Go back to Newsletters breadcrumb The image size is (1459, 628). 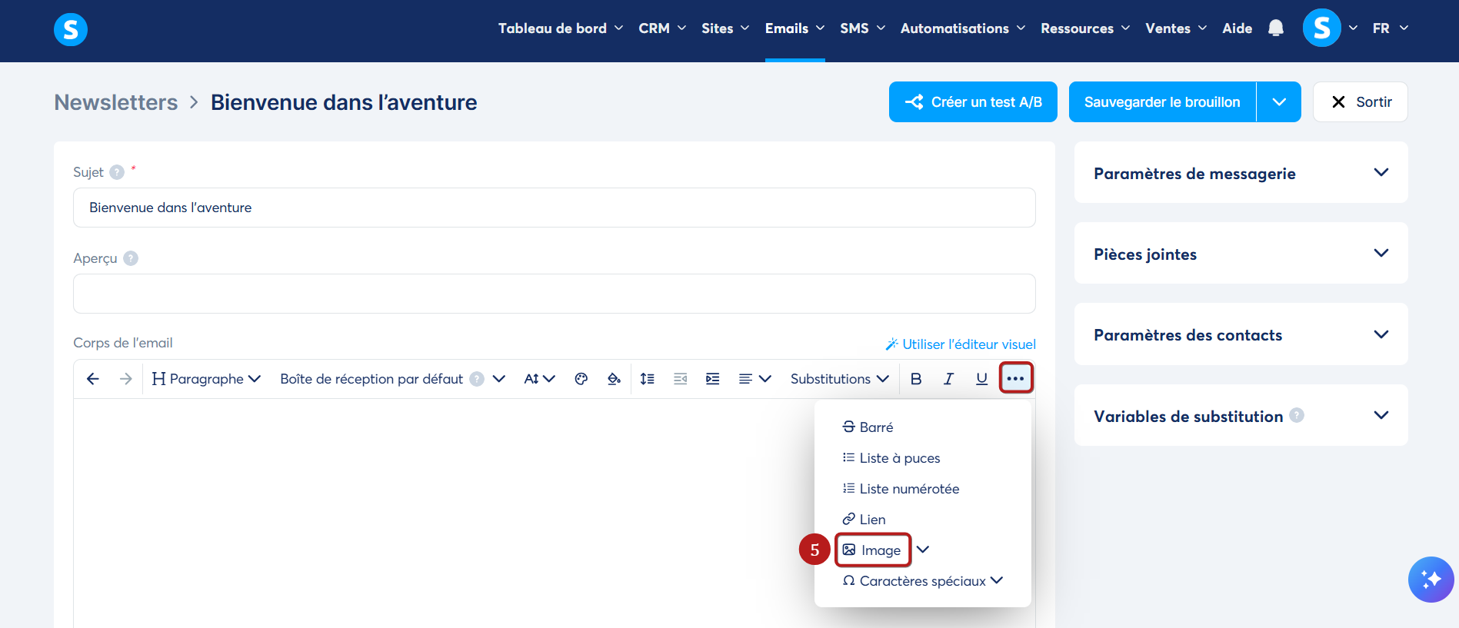tap(116, 102)
